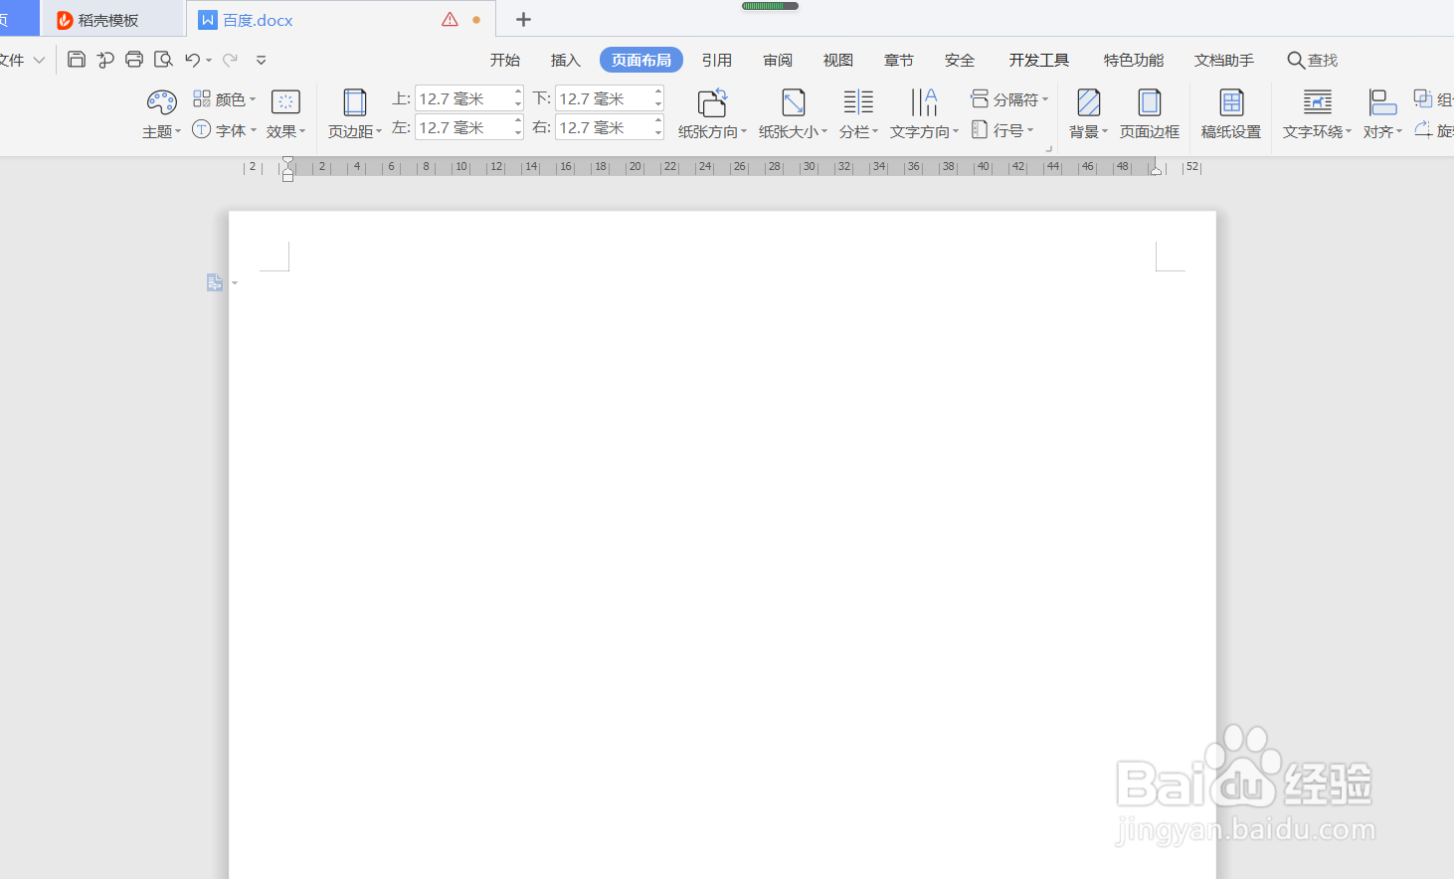This screenshot has height=879, width=1454.
Task: Open Print Preview icon
Action: [x=164, y=60]
